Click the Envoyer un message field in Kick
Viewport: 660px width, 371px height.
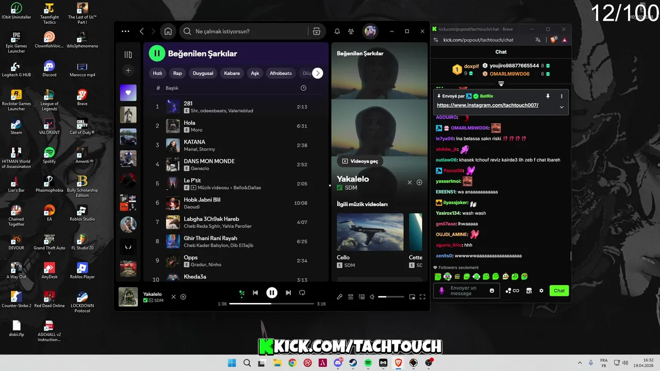(466, 291)
